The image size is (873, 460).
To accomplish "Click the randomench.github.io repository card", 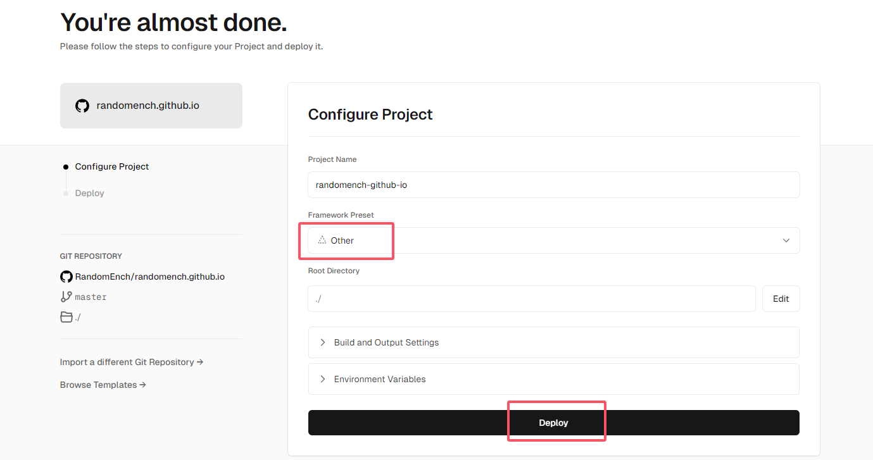I will pos(151,106).
